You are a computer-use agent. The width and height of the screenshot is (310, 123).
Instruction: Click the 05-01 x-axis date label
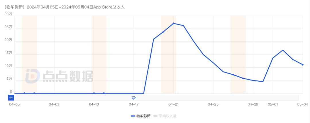[x=273, y=104]
